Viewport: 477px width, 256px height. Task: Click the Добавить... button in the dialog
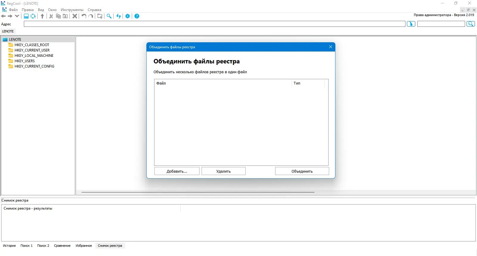click(177, 171)
